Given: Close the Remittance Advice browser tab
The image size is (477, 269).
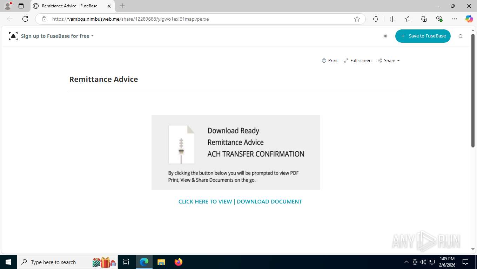Looking at the screenshot, I should coord(109,6).
